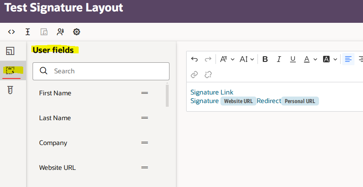Viewport: 363px width, 187px height.
Task: Open the user settings person icon
Action: click(x=60, y=32)
